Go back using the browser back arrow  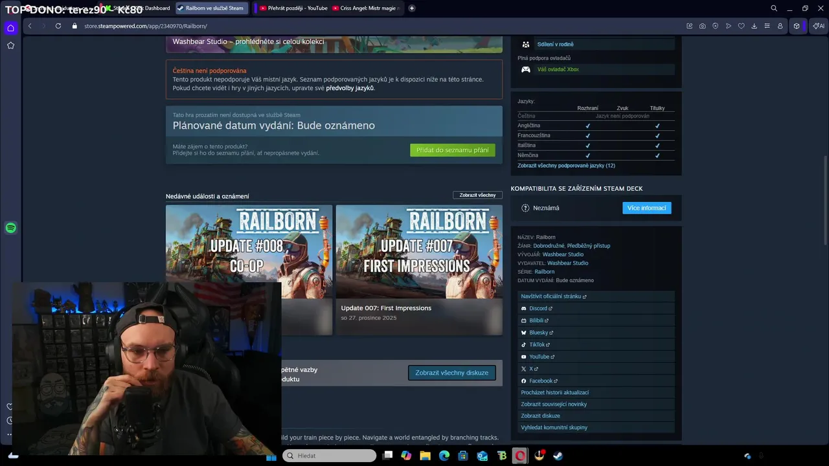click(30, 26)
